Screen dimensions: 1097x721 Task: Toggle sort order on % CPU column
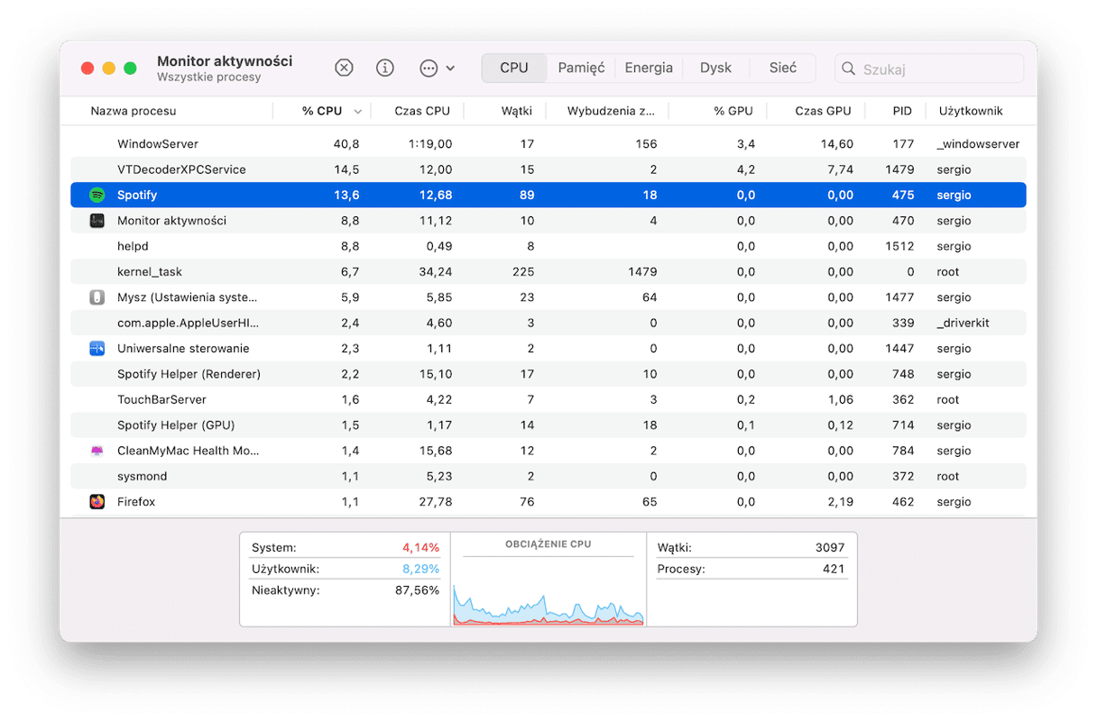pyautogui.click(x=322, y=111)
